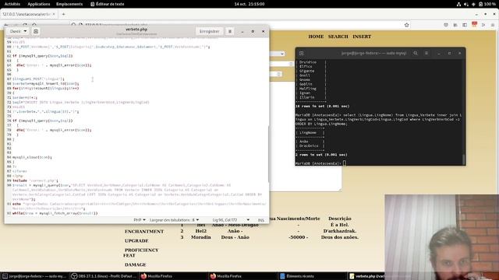
Task: Click the PROFICIENCY sidebar link
Action: [142, 250]
